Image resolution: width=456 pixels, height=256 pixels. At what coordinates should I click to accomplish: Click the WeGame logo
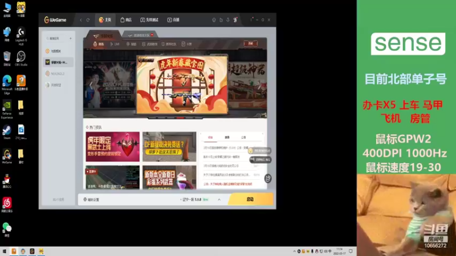click(x=55, y=20)
